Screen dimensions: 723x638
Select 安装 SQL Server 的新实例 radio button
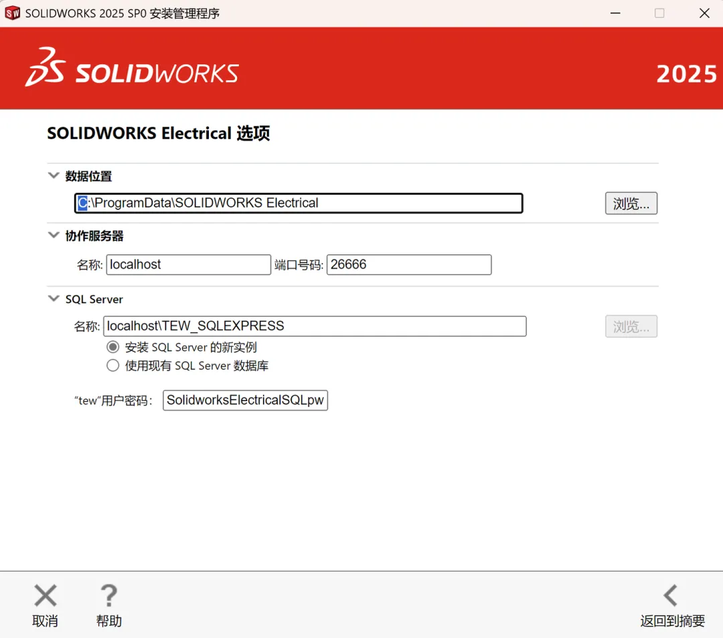(x=113, y=347)
